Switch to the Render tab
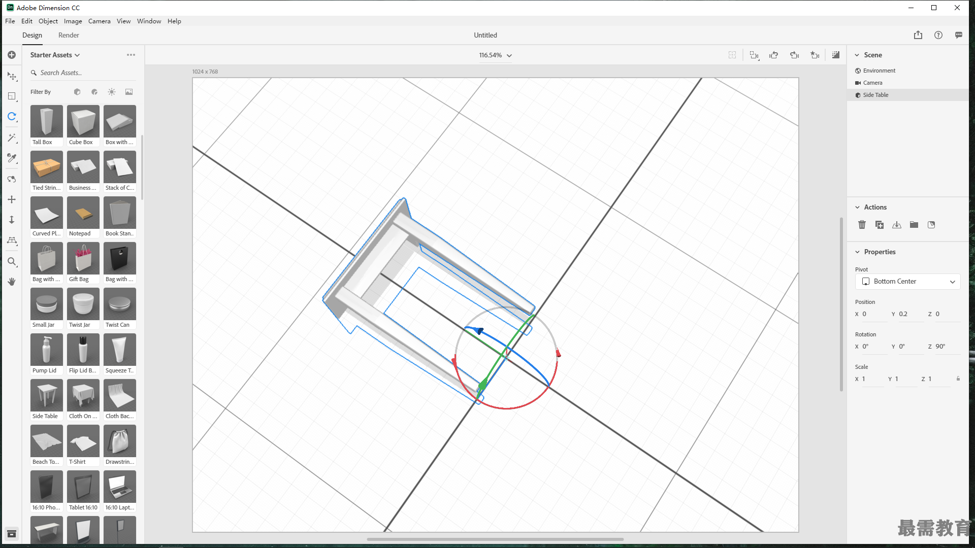The image size is (975, 548). (69, 35)
